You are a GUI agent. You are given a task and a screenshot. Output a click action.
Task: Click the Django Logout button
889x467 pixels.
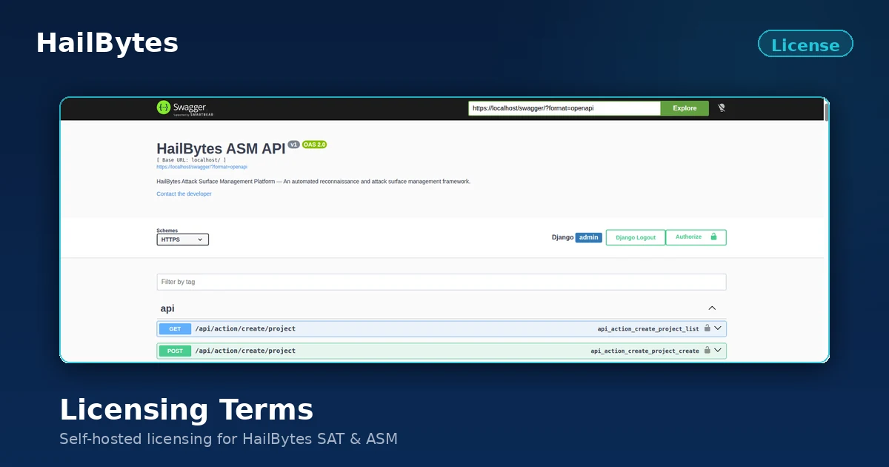tap(636, 237)
